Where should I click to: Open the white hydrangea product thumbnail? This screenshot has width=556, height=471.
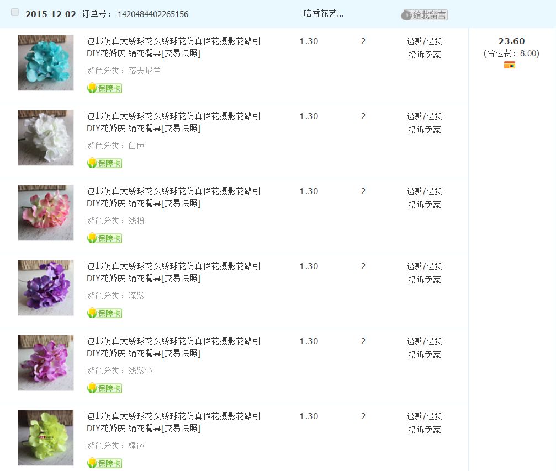(46, 138)
